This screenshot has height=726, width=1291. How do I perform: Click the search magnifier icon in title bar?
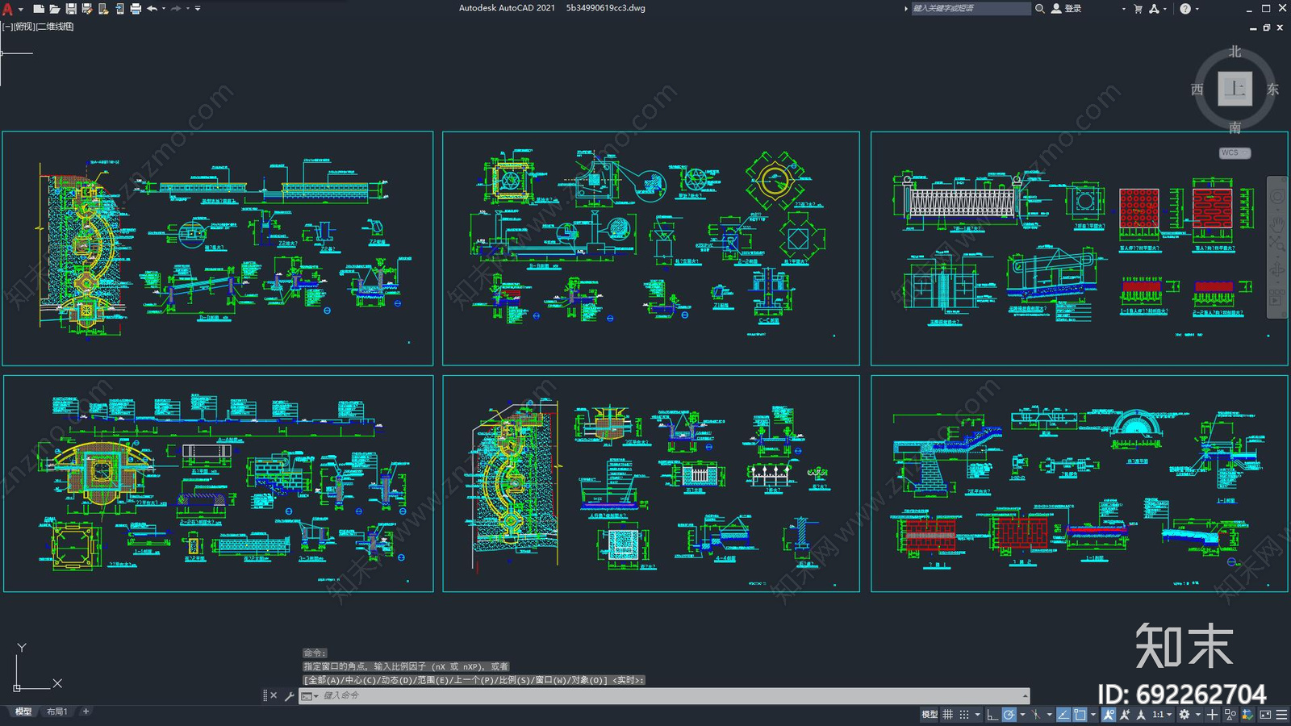coord(1040,8)
